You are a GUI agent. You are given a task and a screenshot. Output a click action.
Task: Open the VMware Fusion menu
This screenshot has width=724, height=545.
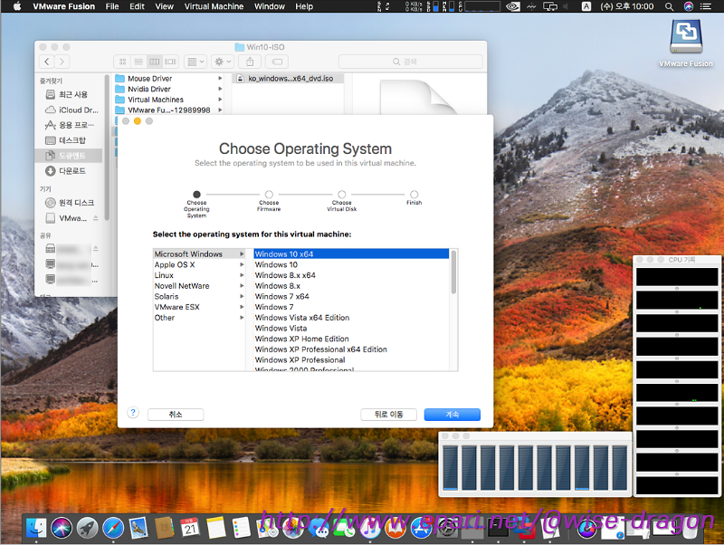[63, 6]
